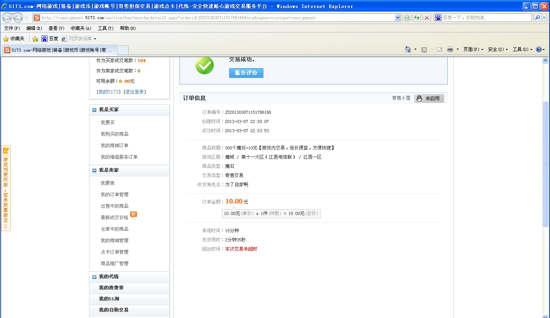Click the Home page icon in command bar
The height and width of the screenshot is (318, 550).
408,49
